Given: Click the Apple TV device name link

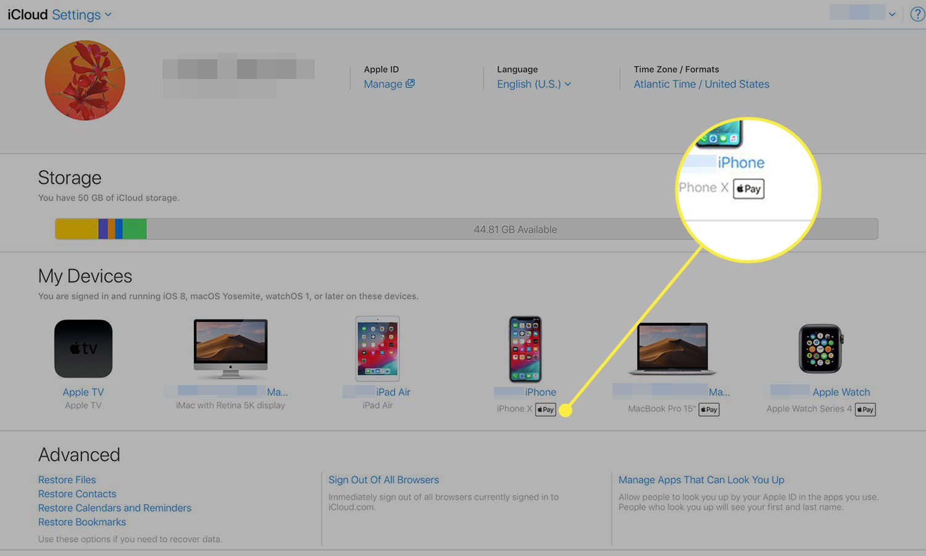Looking at the screenshot, I should click(x=83, y=392).
